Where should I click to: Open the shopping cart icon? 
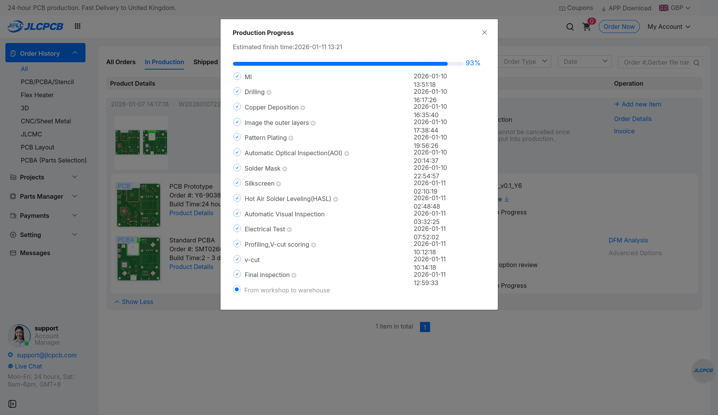pyautogui.click(x=586, y=27)
